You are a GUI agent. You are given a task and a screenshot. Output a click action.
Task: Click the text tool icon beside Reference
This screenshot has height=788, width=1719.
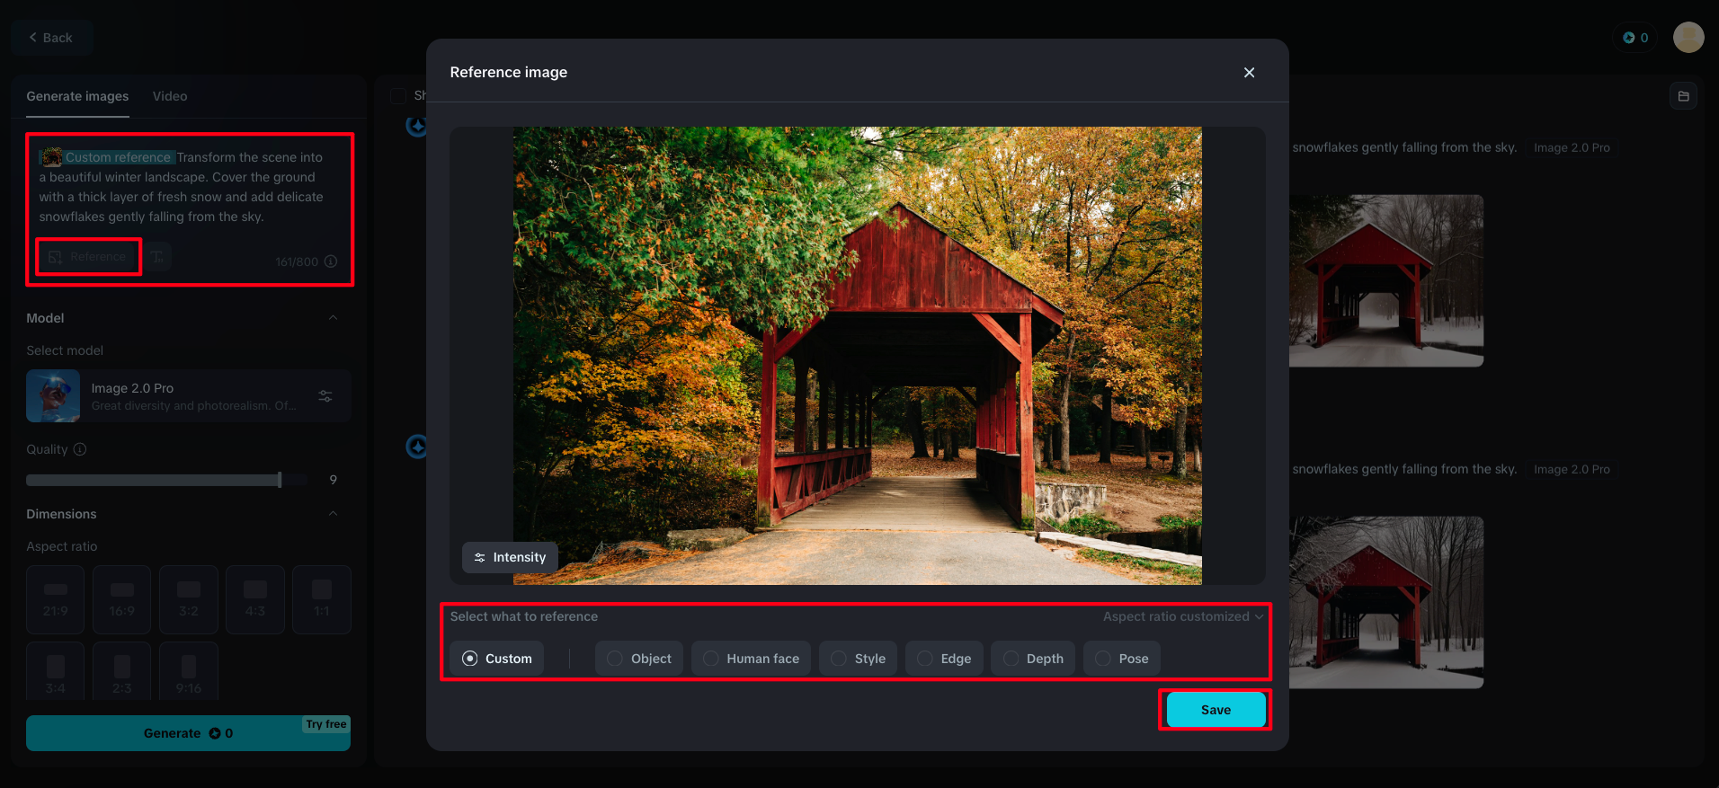tap(158, 257)
